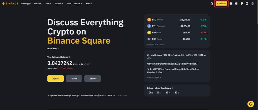Viewport: 258px width, 110px height.
Task: Open the language globe icon
Action: (252, 4)
